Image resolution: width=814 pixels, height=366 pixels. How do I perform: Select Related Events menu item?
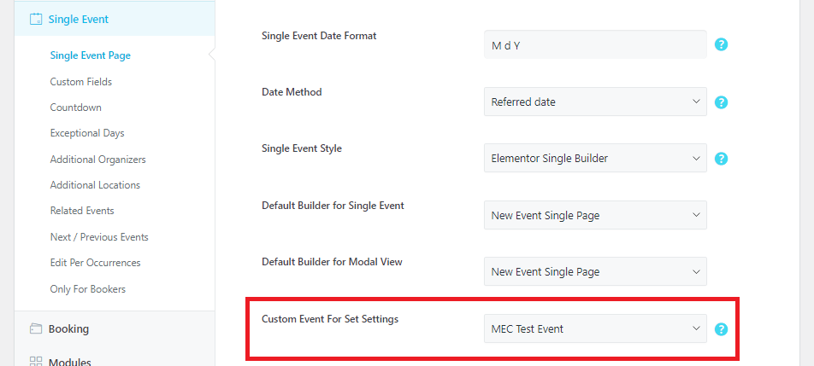point(82,211)
